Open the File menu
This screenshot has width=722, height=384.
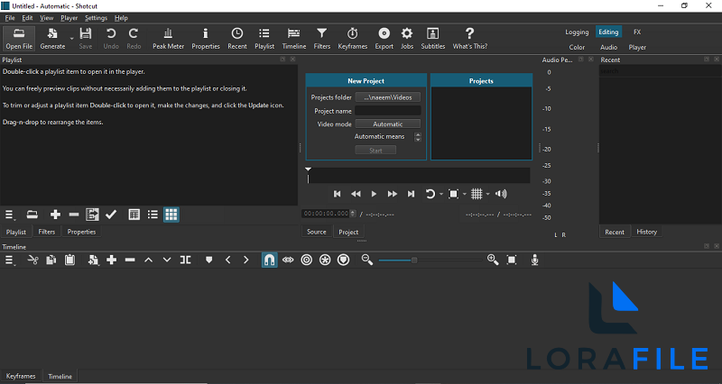click(x=10, y=18)
